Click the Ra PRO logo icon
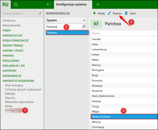 tap(6, 4)
